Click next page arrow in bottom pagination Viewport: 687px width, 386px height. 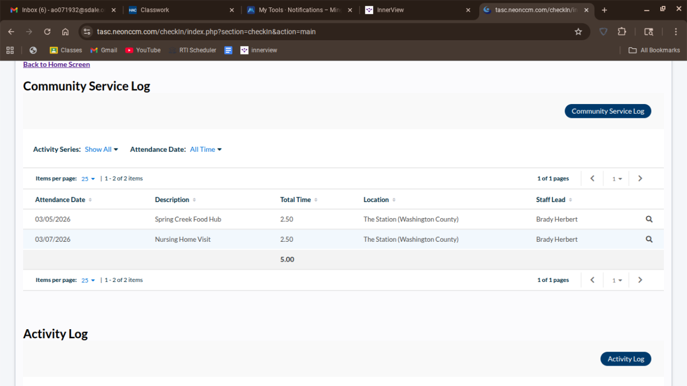[640, 280]
